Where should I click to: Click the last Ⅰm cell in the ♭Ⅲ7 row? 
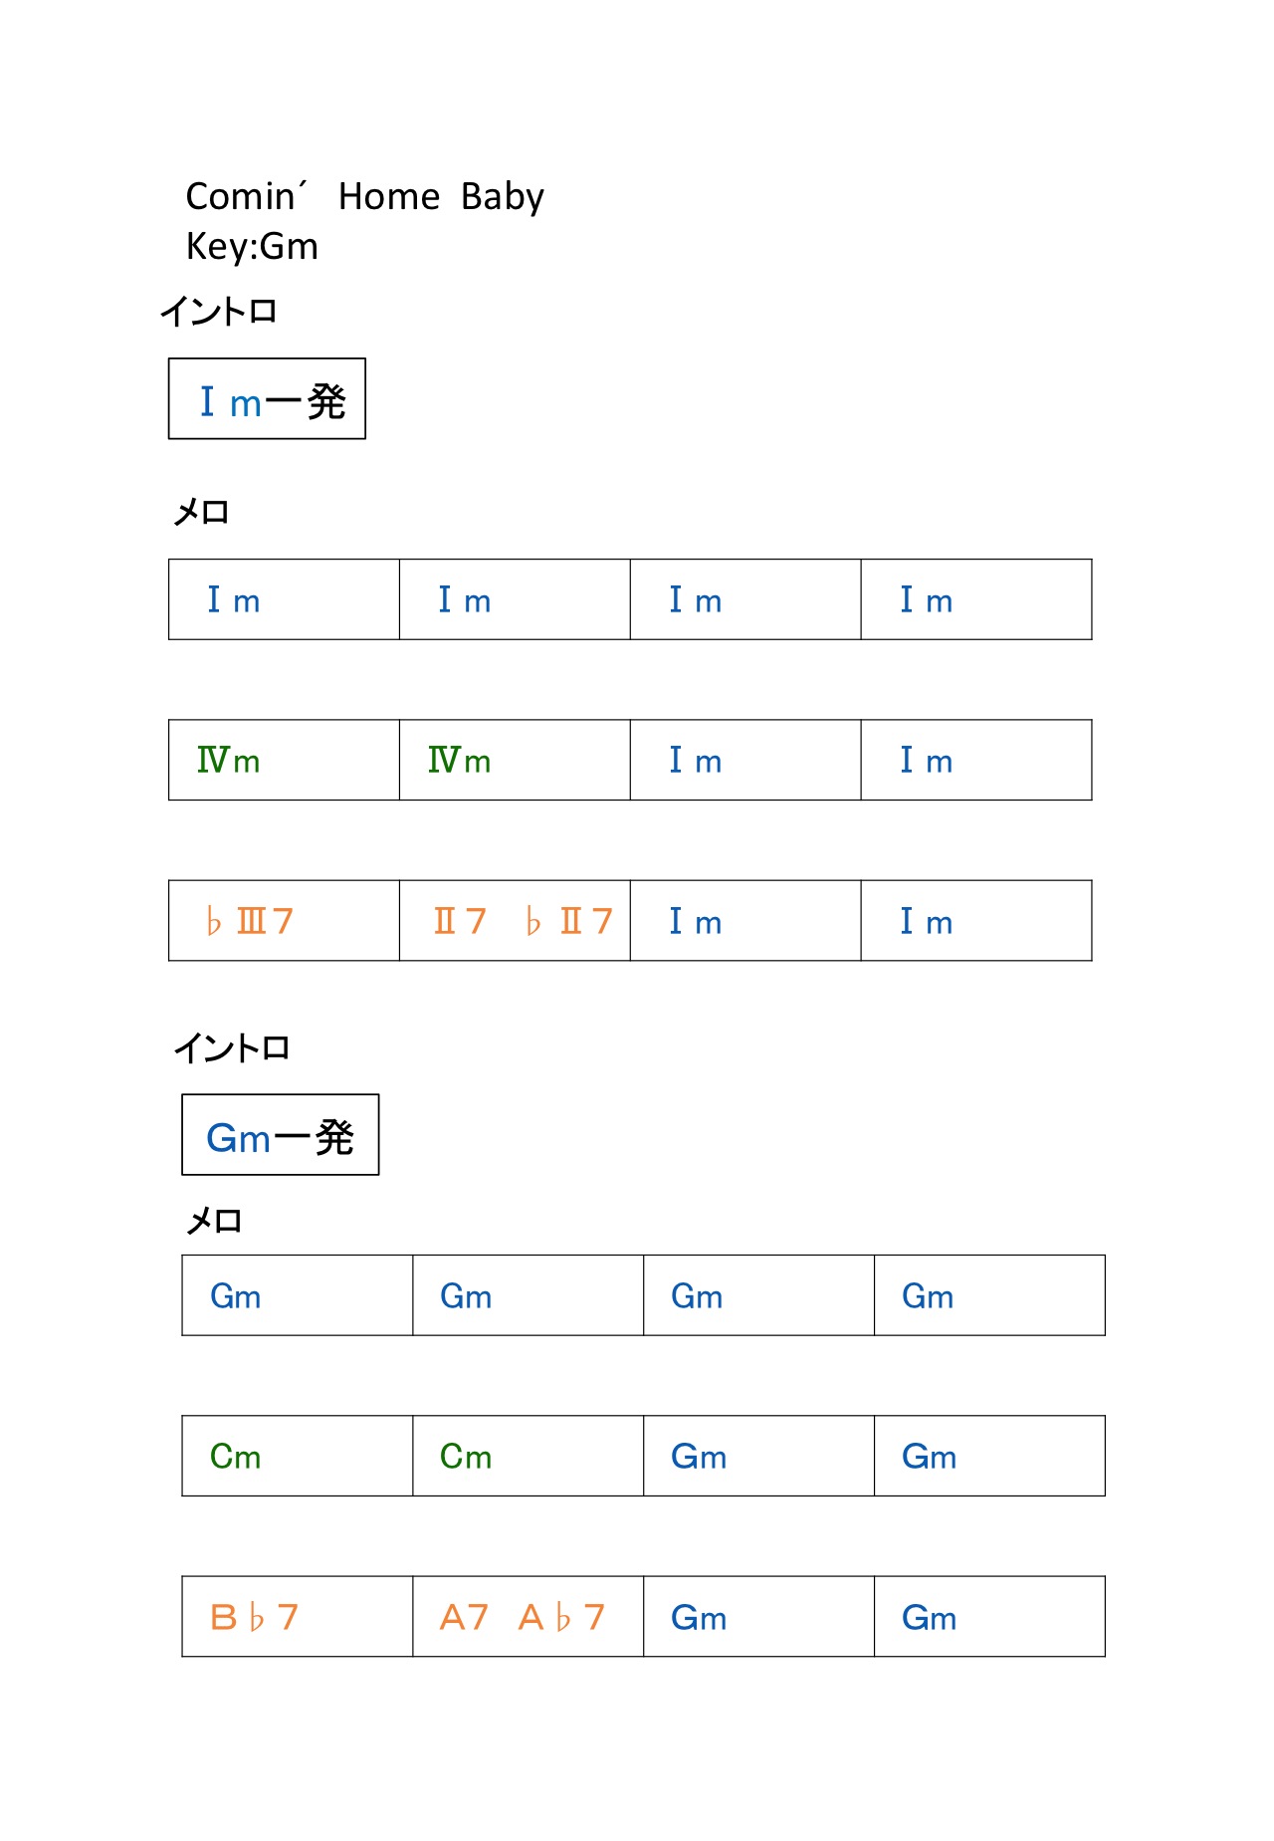pyautogui.click(x=976, y=920)
